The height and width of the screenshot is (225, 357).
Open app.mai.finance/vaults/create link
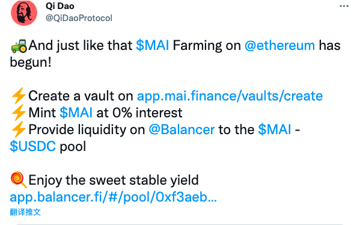click(x=230, y=96)
